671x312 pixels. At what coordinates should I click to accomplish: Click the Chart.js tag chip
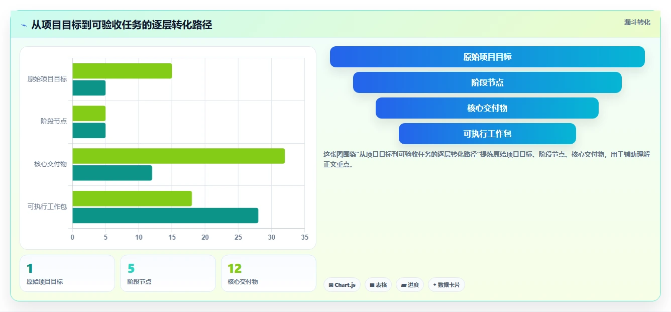[x=342, y=285]
